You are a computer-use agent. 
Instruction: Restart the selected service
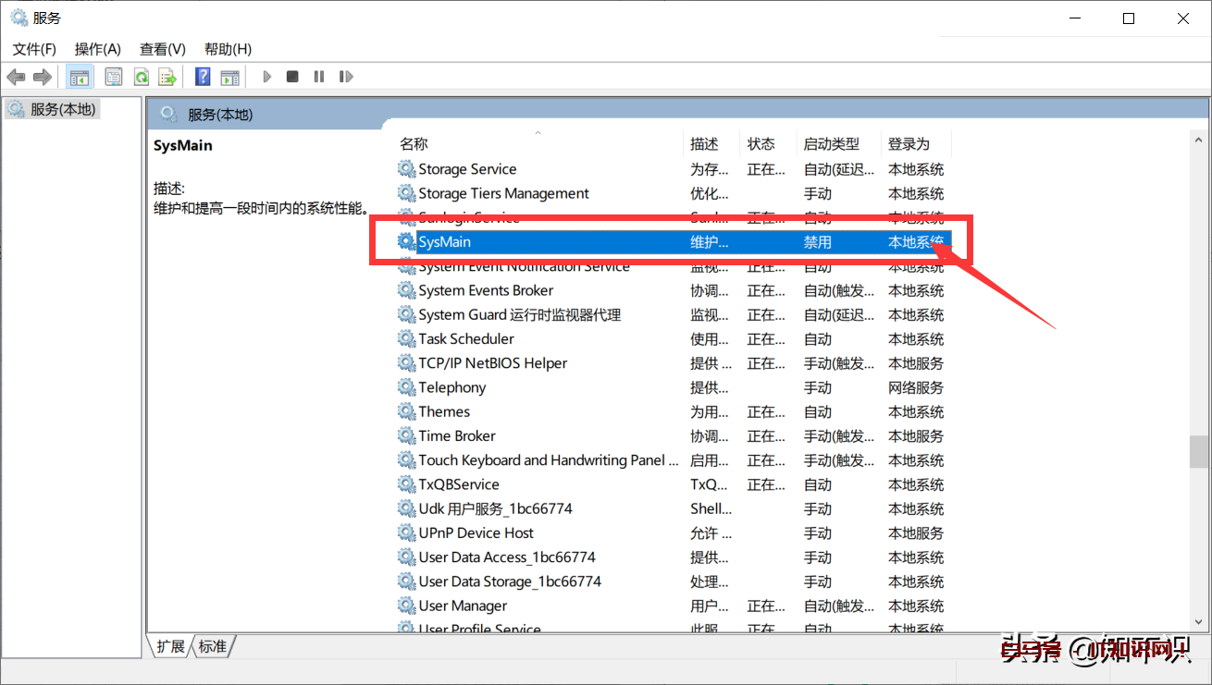click(346, 76)
